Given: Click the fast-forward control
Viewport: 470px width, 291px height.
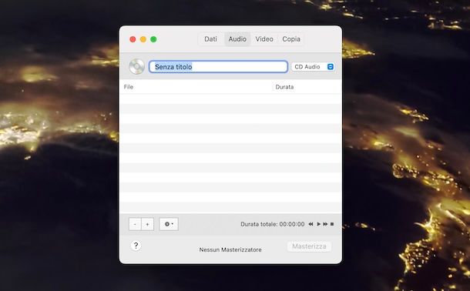Looking at the screenshot, I should click(x=325, y=224).
